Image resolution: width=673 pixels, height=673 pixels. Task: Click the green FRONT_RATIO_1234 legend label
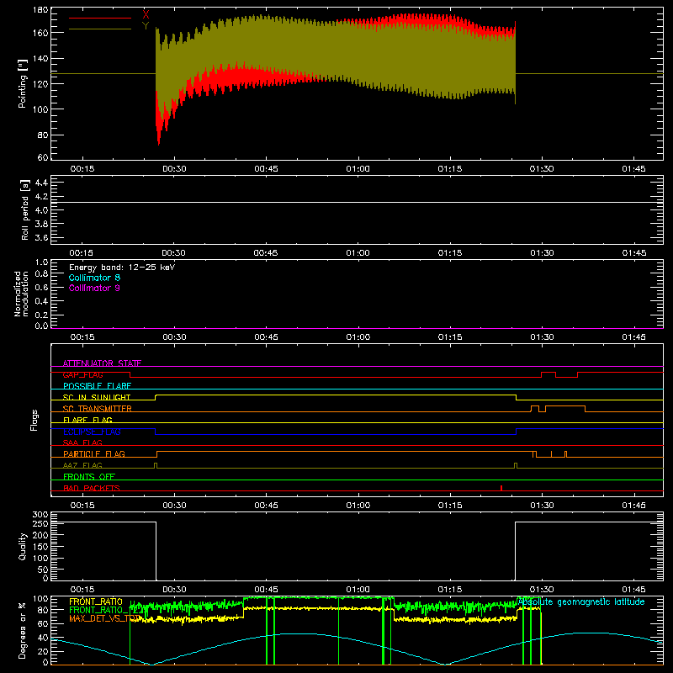click(x=106, y=610)
